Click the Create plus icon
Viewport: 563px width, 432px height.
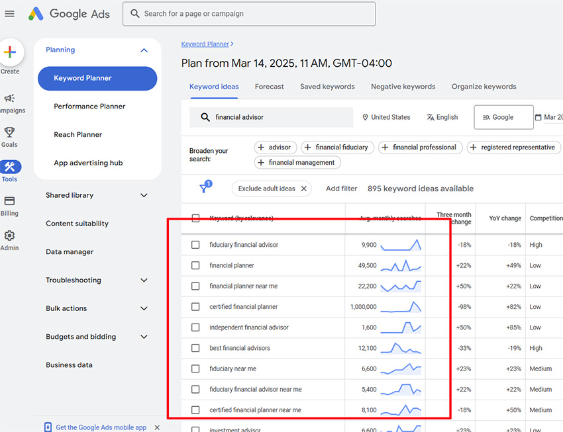point(9,52)
